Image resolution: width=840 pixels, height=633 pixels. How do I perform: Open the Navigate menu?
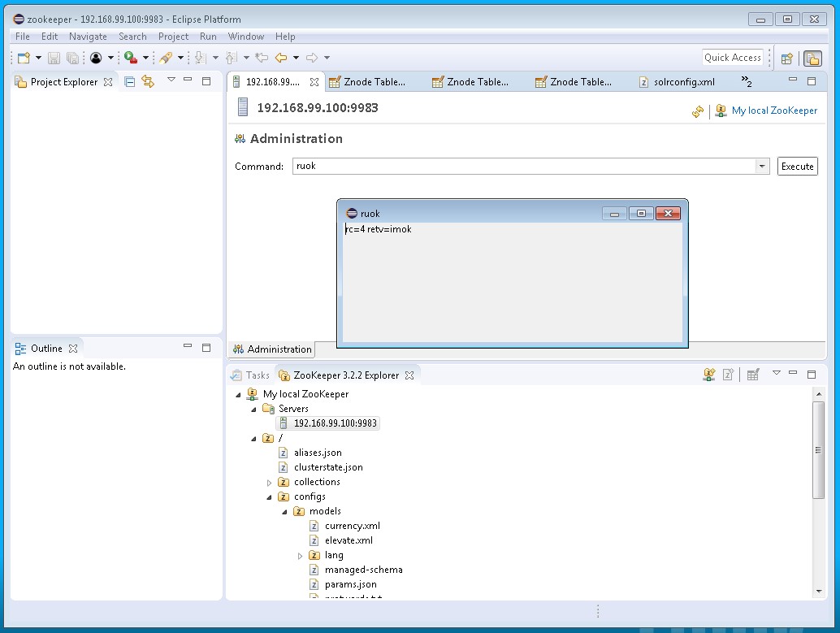[88, 37]
